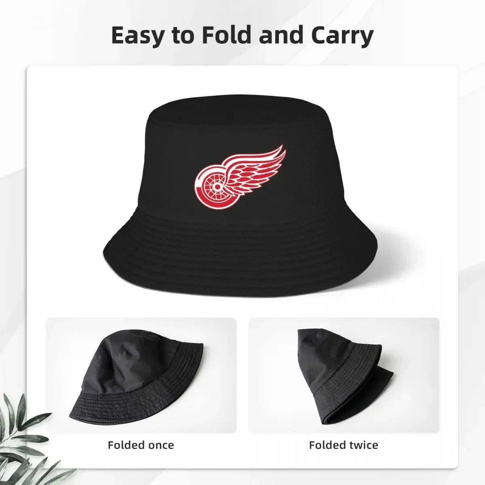This screenshot has height=485, width=485.
Task: Click the 'Easy to Fold and Carry' heading
Action: [x=242, y=36]
